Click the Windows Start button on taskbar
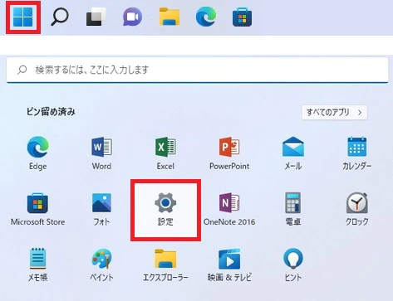 tap(23, 17)
